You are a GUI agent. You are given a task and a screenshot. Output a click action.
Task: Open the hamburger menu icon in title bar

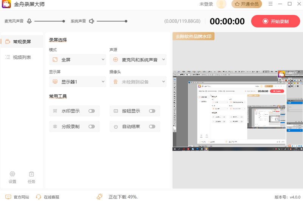pyautogui.click(x=270, y=4)
